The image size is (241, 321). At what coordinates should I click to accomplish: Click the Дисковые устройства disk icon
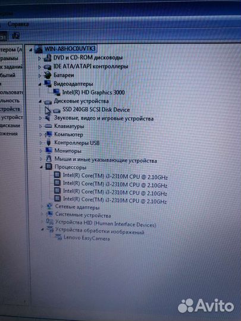point(48,102)
